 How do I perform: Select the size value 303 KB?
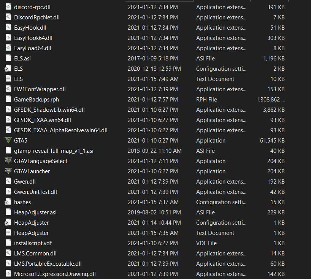(x=276, y=38)
